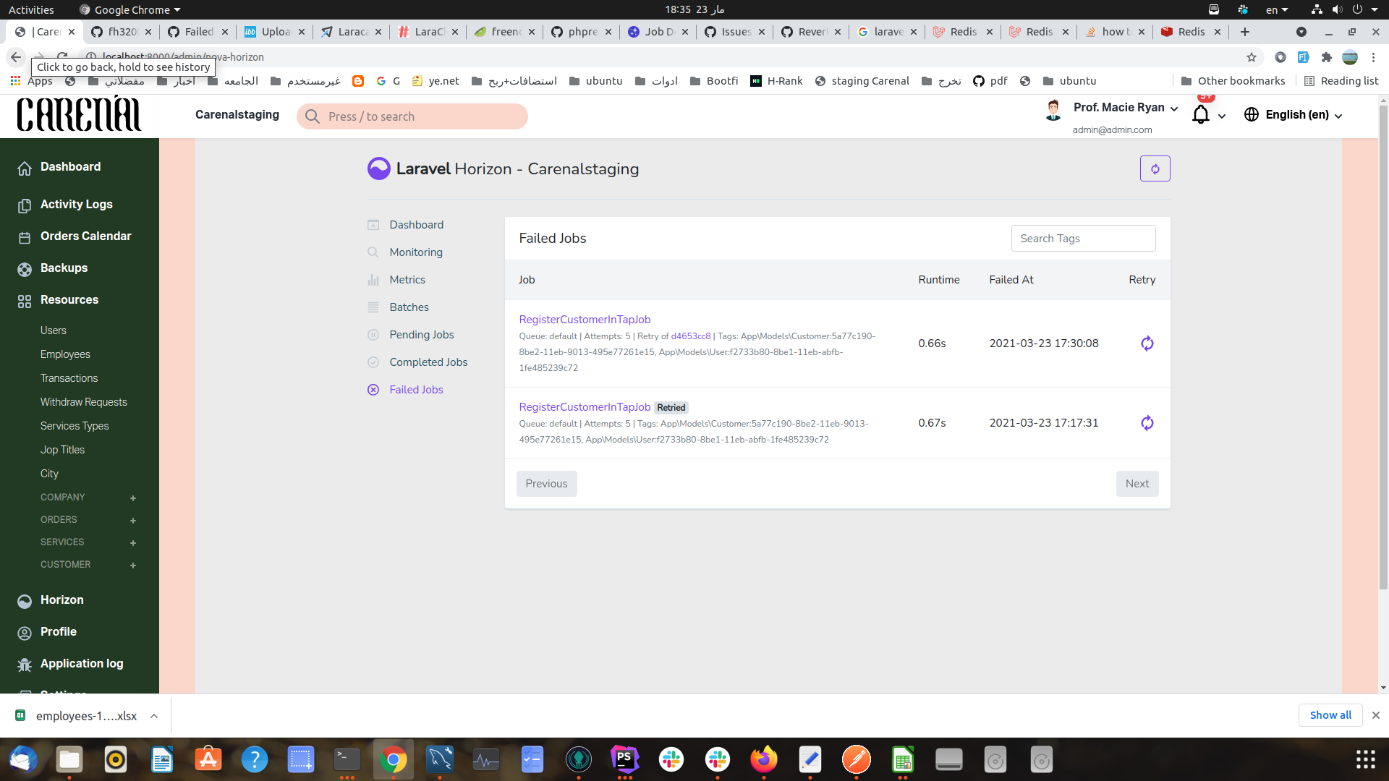The height and width of the screenshot is (781, 1389).
Task: Click the Carenal logo
Action: (80, 114)
